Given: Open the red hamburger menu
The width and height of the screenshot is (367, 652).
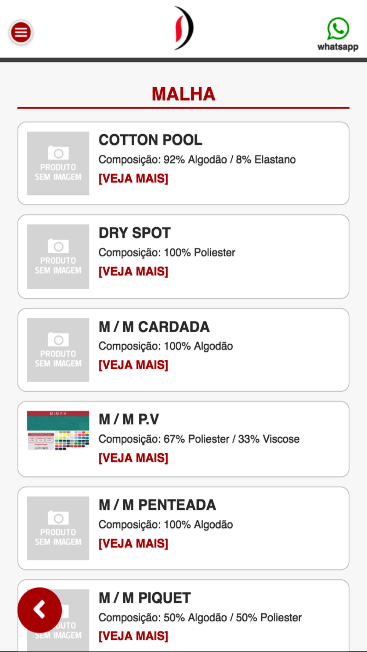Looking at the screenshot, I should point(21,32).
